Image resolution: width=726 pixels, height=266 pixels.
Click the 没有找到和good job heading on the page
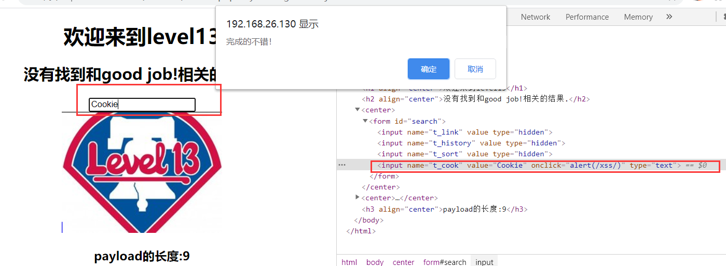point(120,75)
